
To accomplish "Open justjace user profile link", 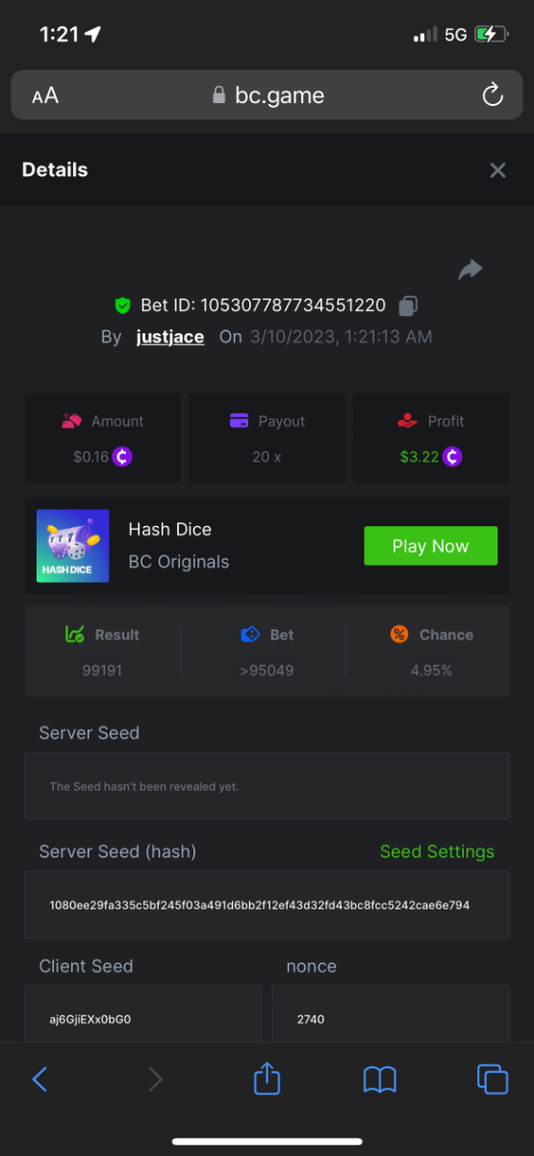I will click(x=170, y=337).
